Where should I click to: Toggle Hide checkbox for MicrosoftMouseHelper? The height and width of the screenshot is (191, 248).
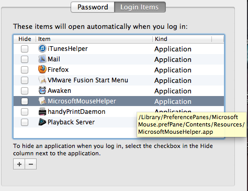(x=25, y=101)
